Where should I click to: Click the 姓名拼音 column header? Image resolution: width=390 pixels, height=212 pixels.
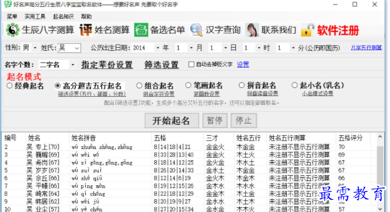point(84,138)
